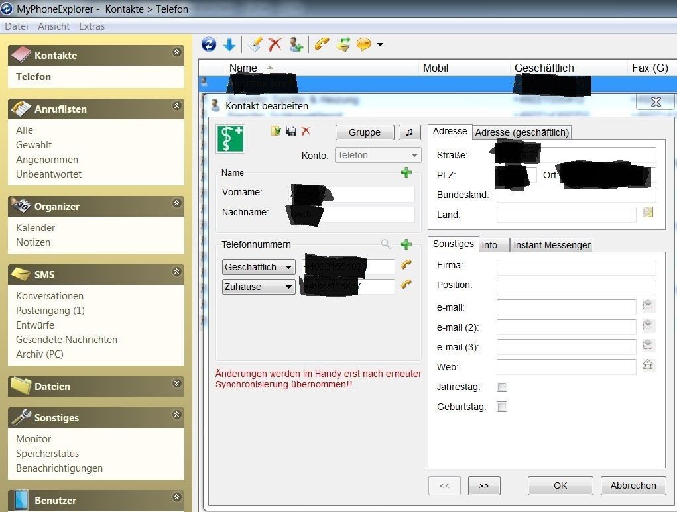Click in the Position input field
This screenshot has width=677, height=512.
pyautogui.click(x=576, y=287)
